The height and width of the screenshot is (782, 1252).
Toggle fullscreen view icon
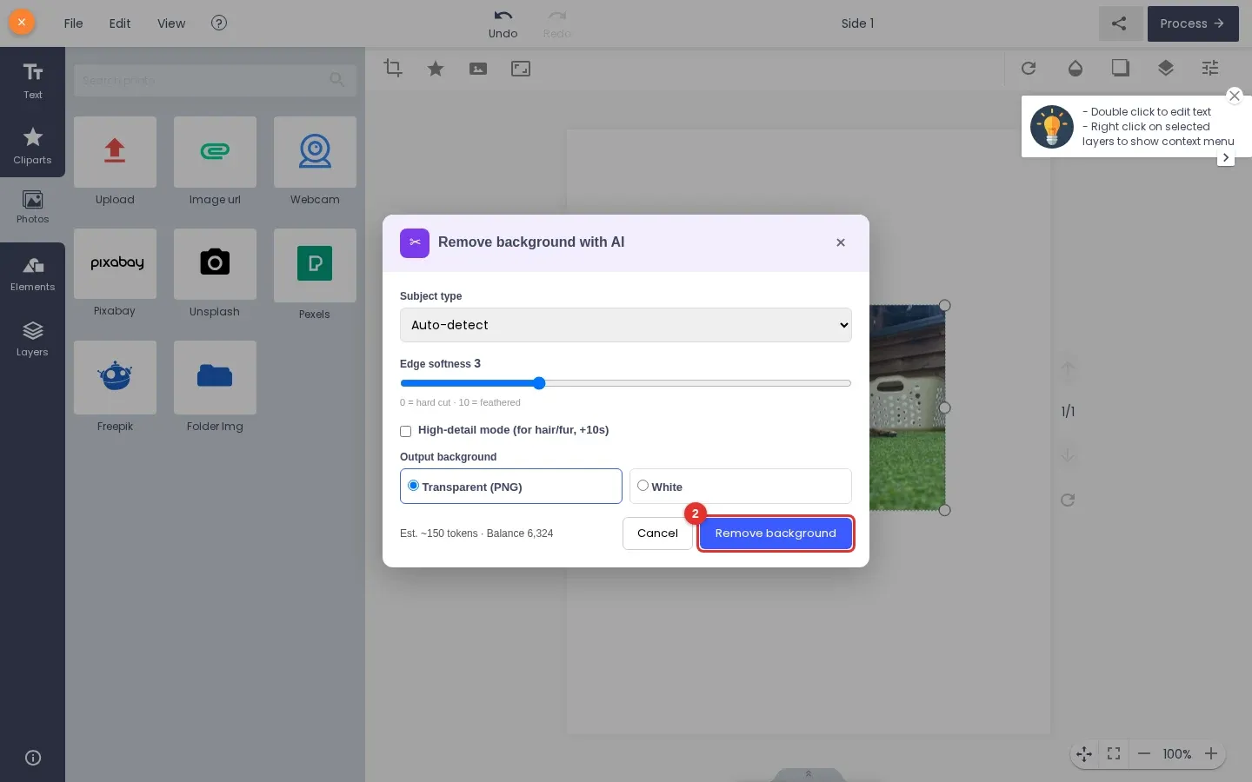pos(1114,754)
